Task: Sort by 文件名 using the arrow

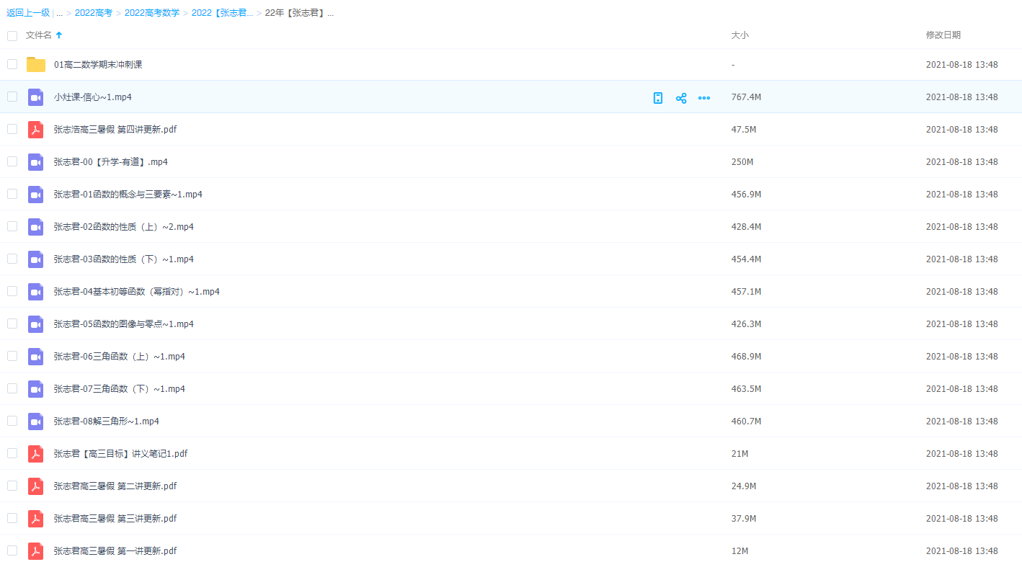Action: tap(59, 35)
